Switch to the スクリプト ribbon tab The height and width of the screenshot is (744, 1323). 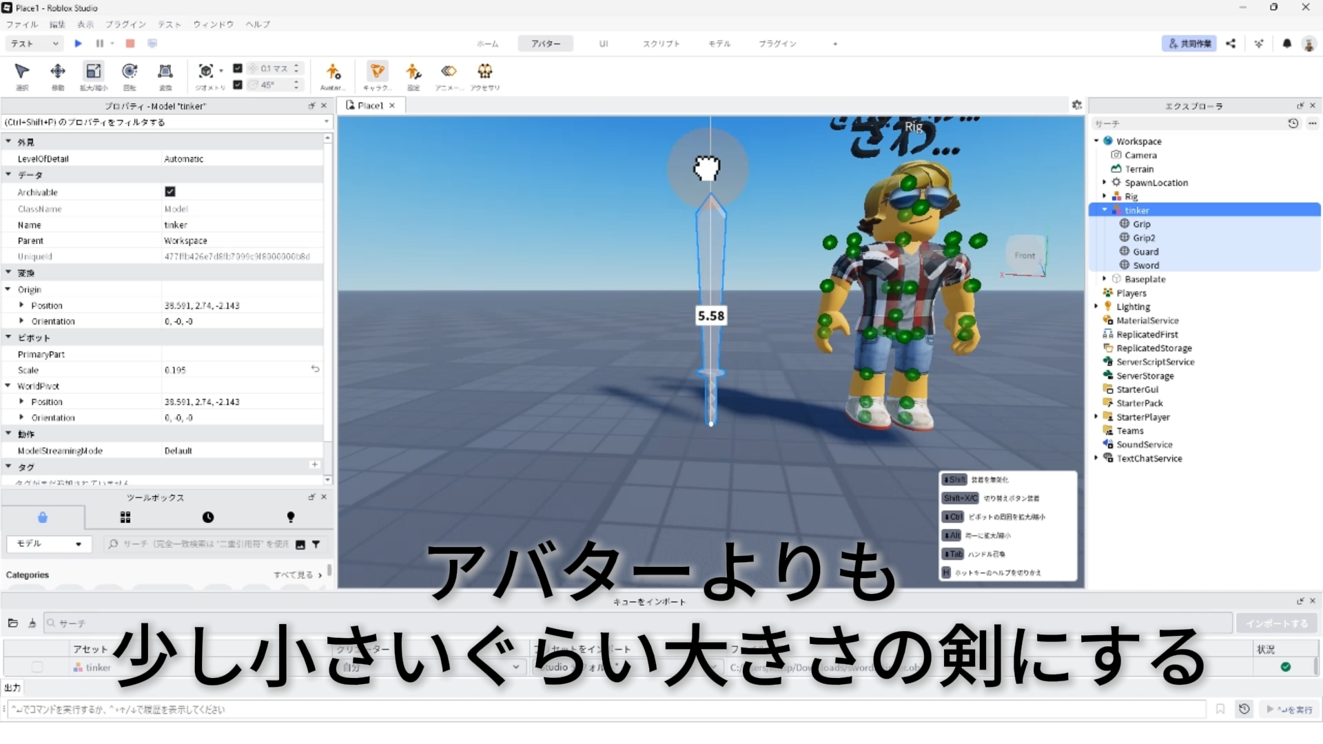click(661, 43)
